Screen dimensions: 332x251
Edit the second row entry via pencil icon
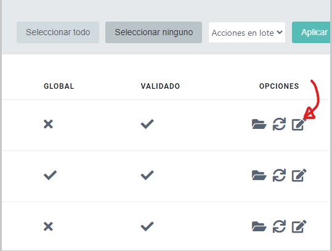(x=299, y=175)
